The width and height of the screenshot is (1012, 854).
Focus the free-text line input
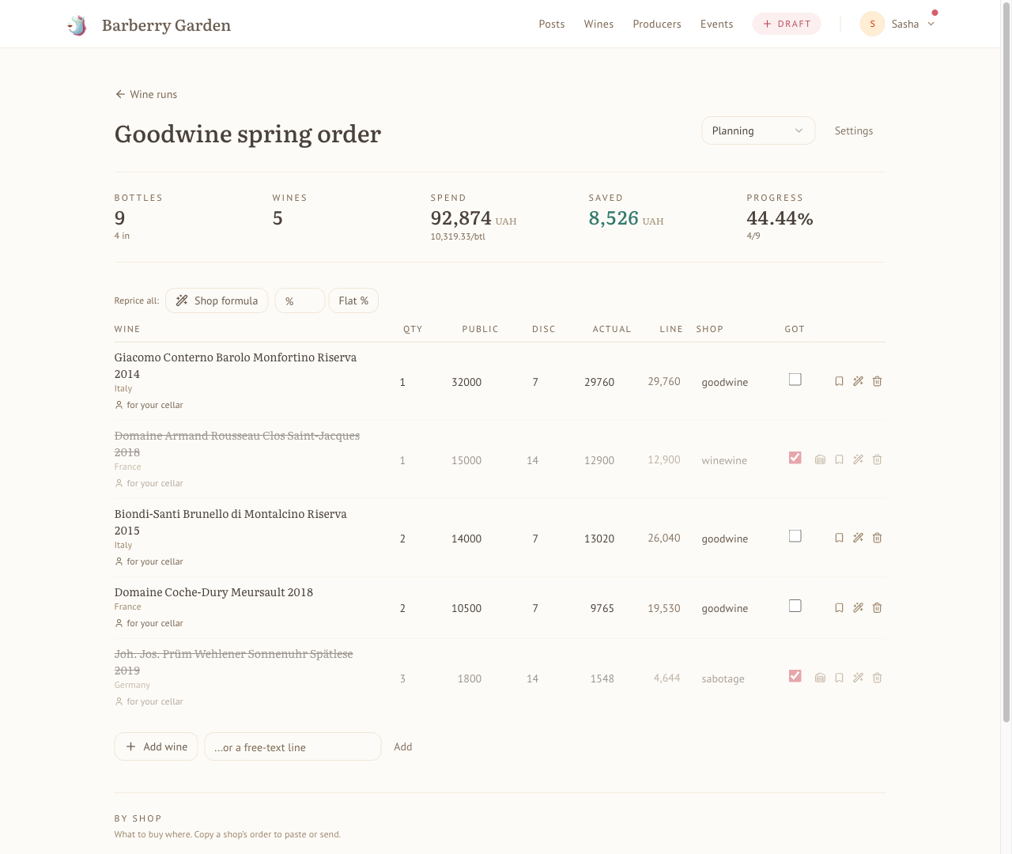pyautogui.click(x=293, y=746)
